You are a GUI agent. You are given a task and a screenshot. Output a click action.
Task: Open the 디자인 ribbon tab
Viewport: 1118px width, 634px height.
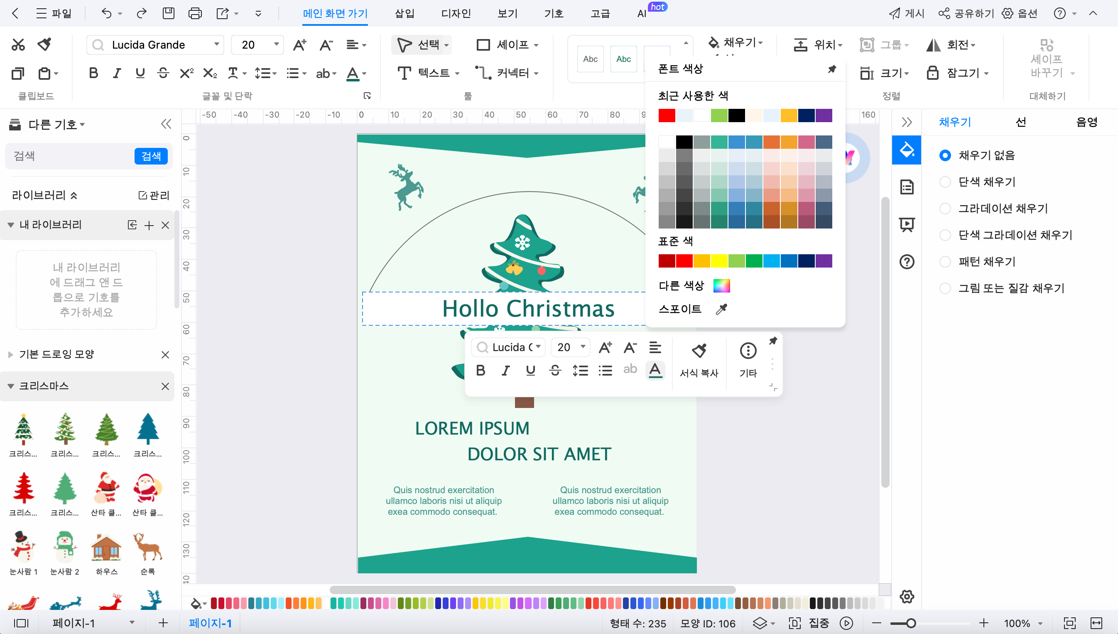coord(456,13)
